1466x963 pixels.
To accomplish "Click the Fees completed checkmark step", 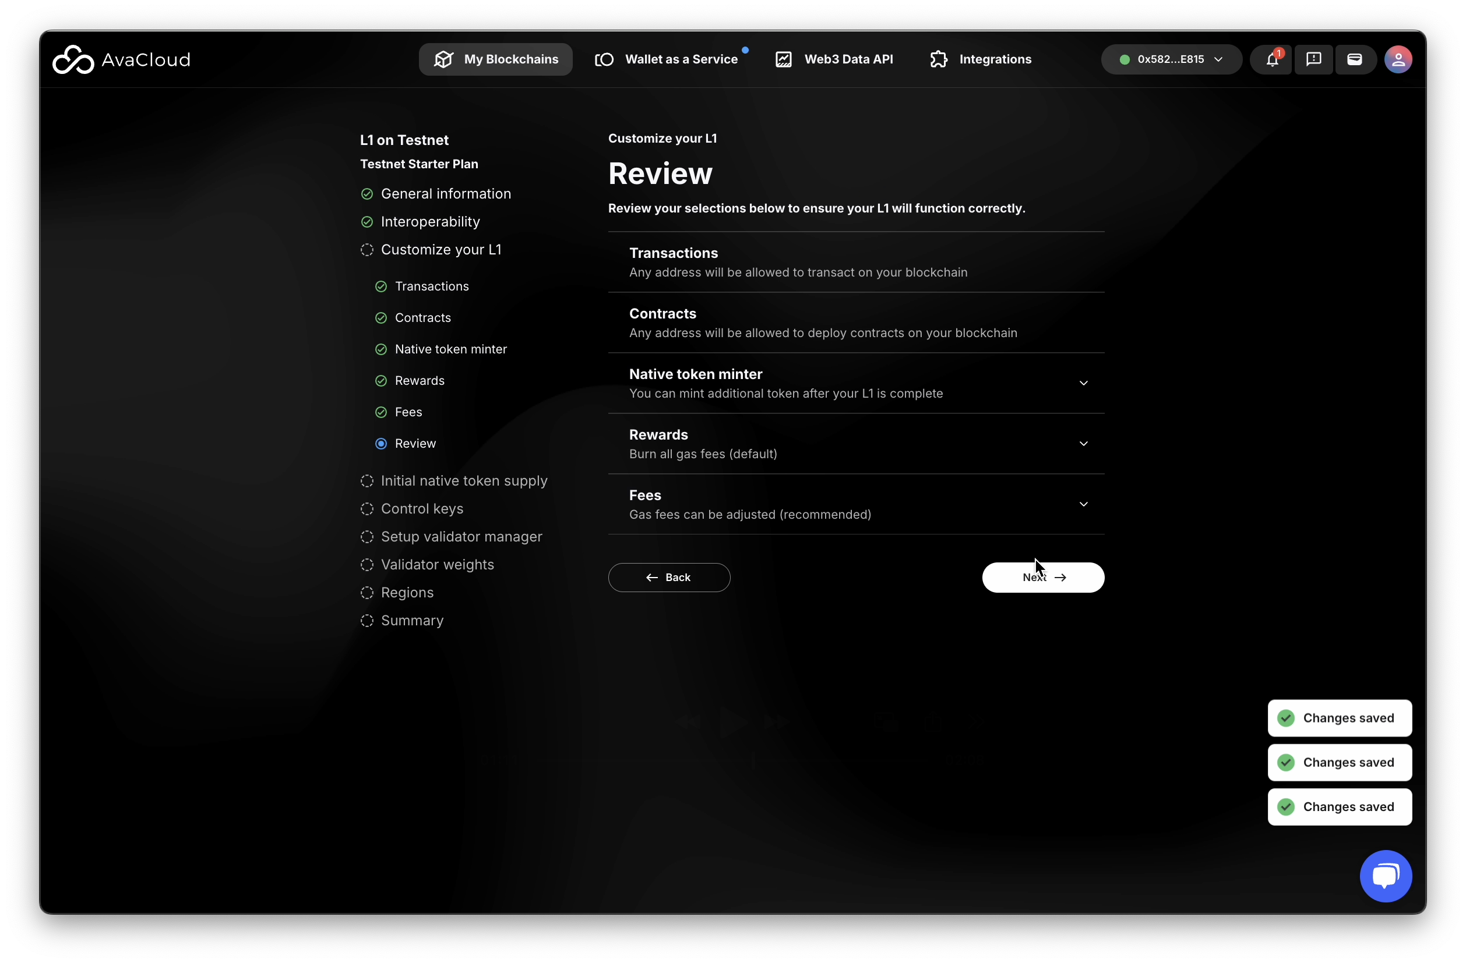I will click(x=381, y=412).
